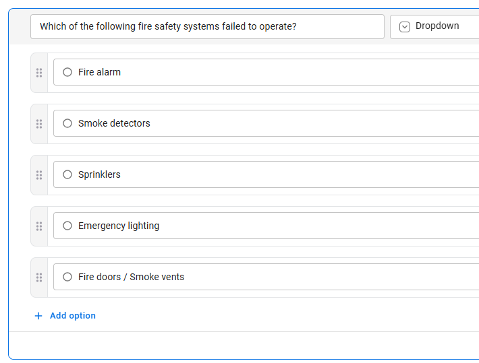Edit the fire safety systems question title

tap(206, 27)
